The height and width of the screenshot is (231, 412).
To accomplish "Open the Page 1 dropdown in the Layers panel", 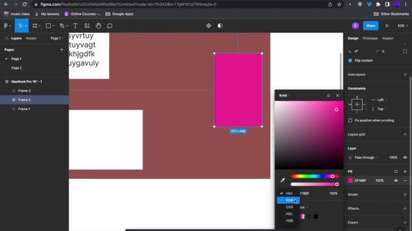I will (57, 38).
